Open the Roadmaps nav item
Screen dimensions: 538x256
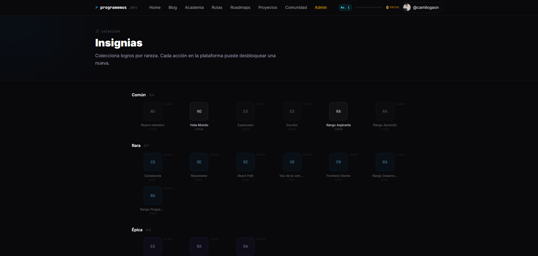click(240, 7)
